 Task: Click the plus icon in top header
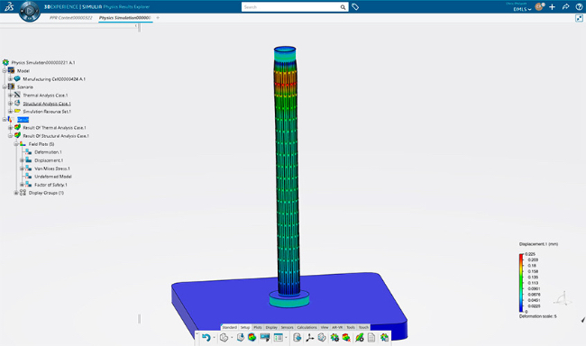pyautogui.click(x=552, y=6)
